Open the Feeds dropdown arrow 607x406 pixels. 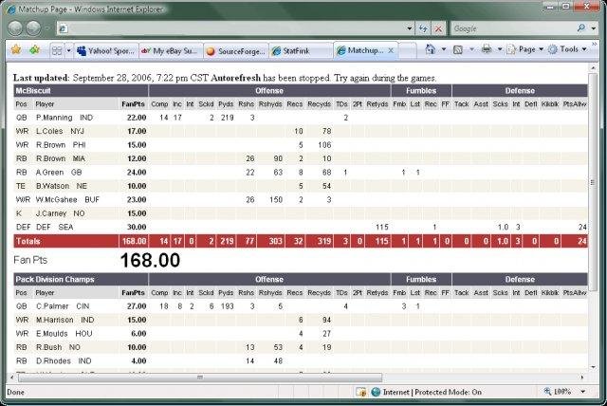[471, 49]
